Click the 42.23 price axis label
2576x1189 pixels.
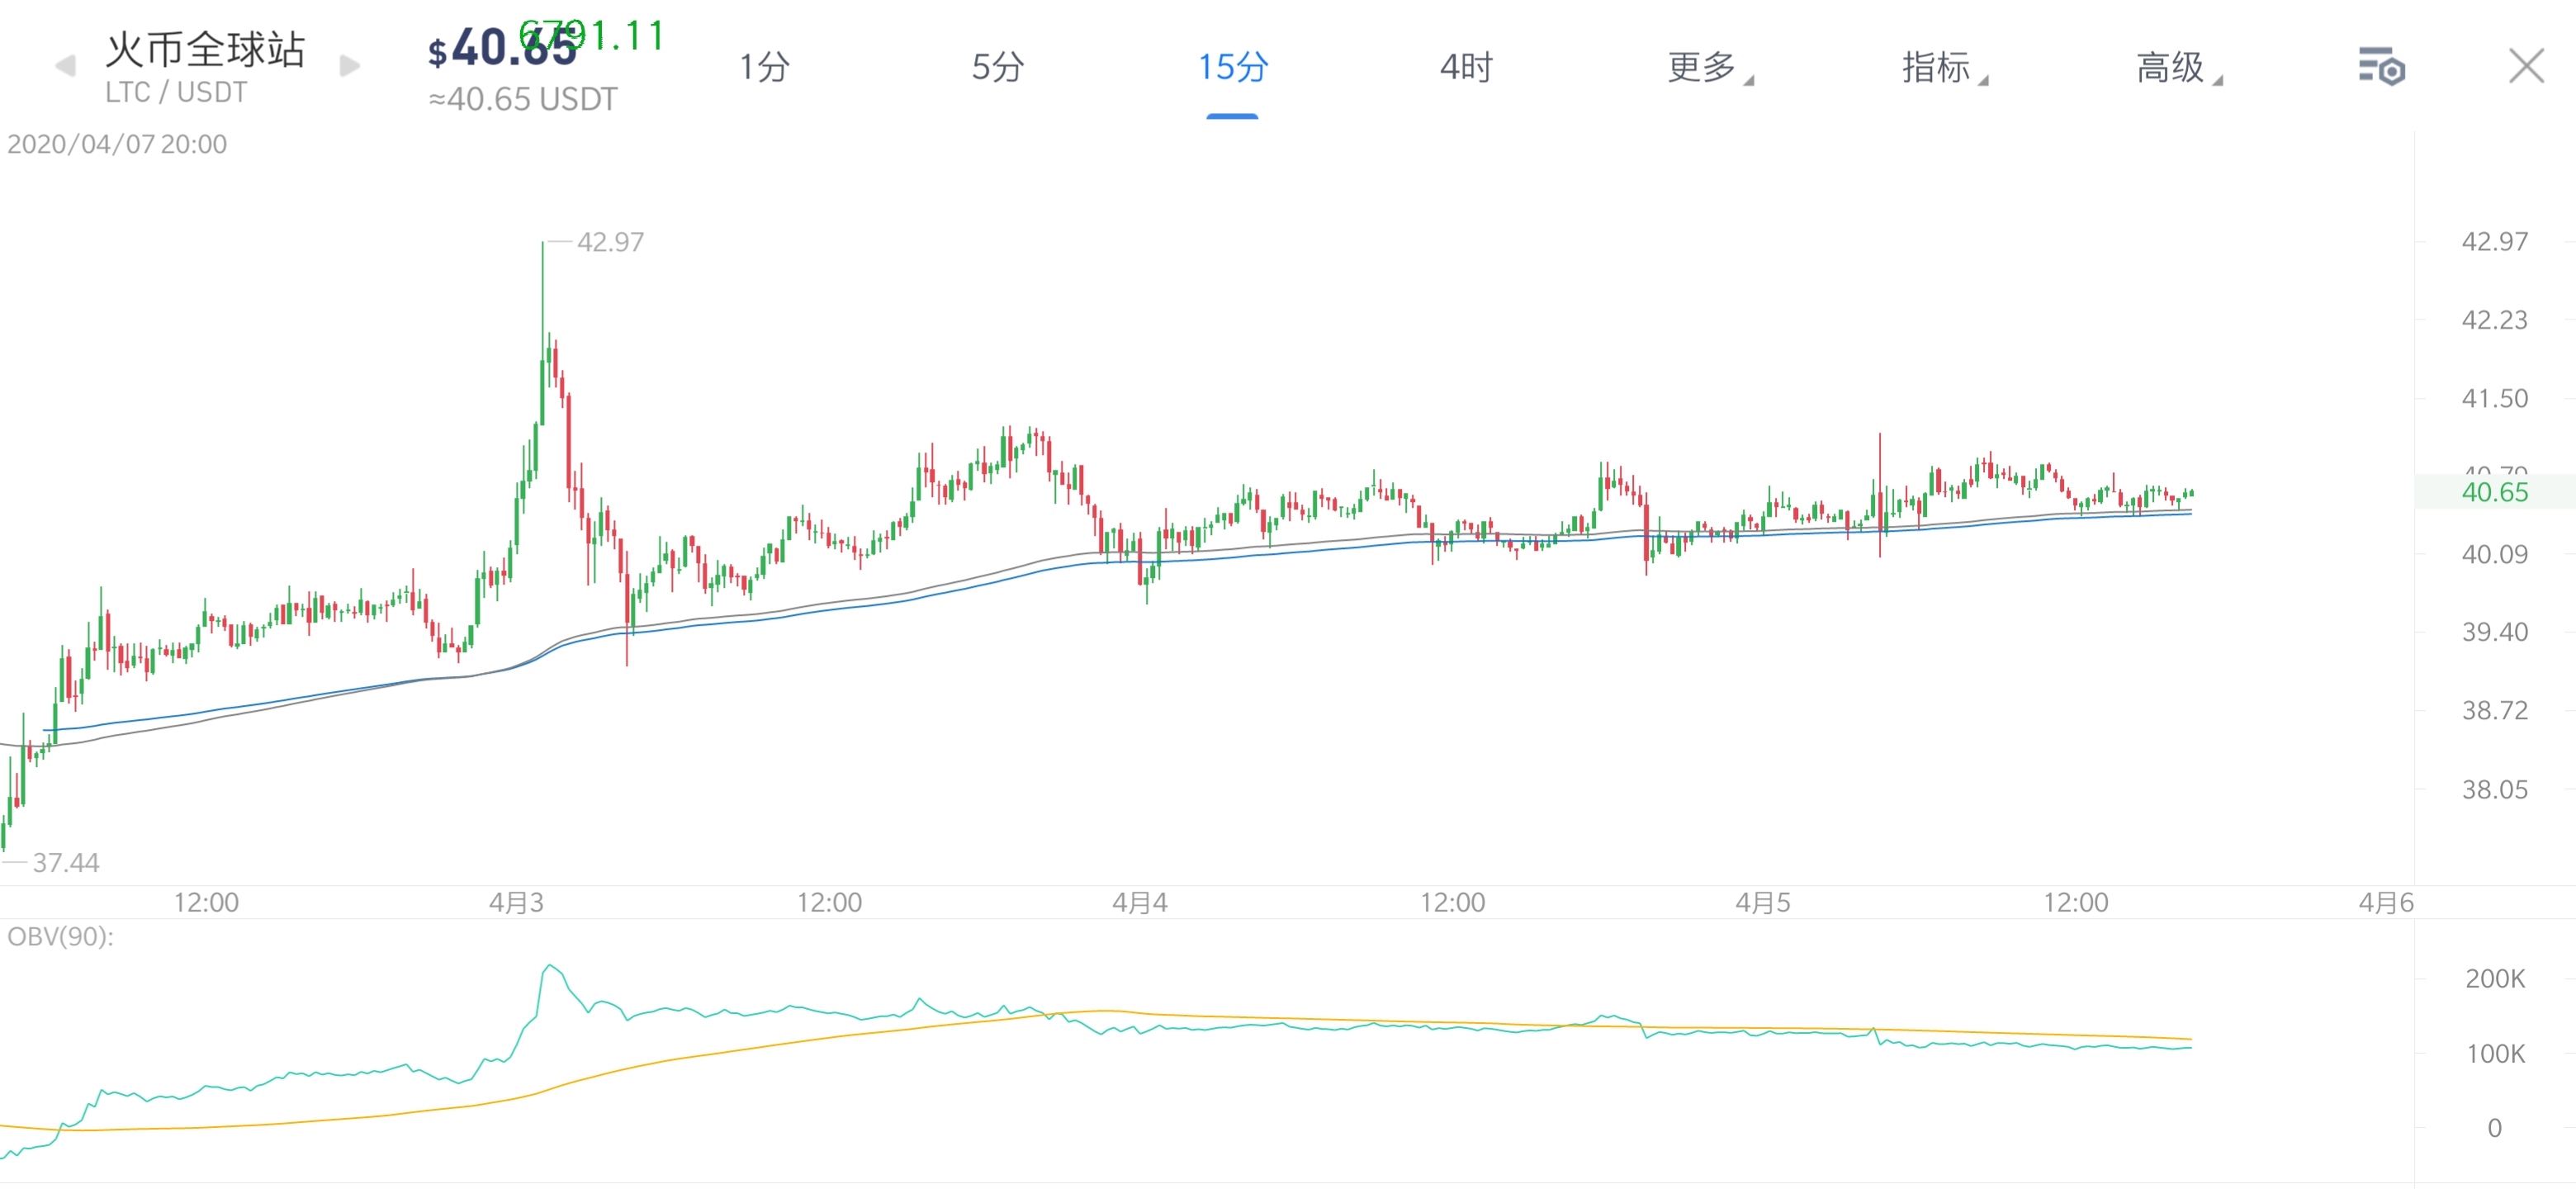click(2494, 320)
